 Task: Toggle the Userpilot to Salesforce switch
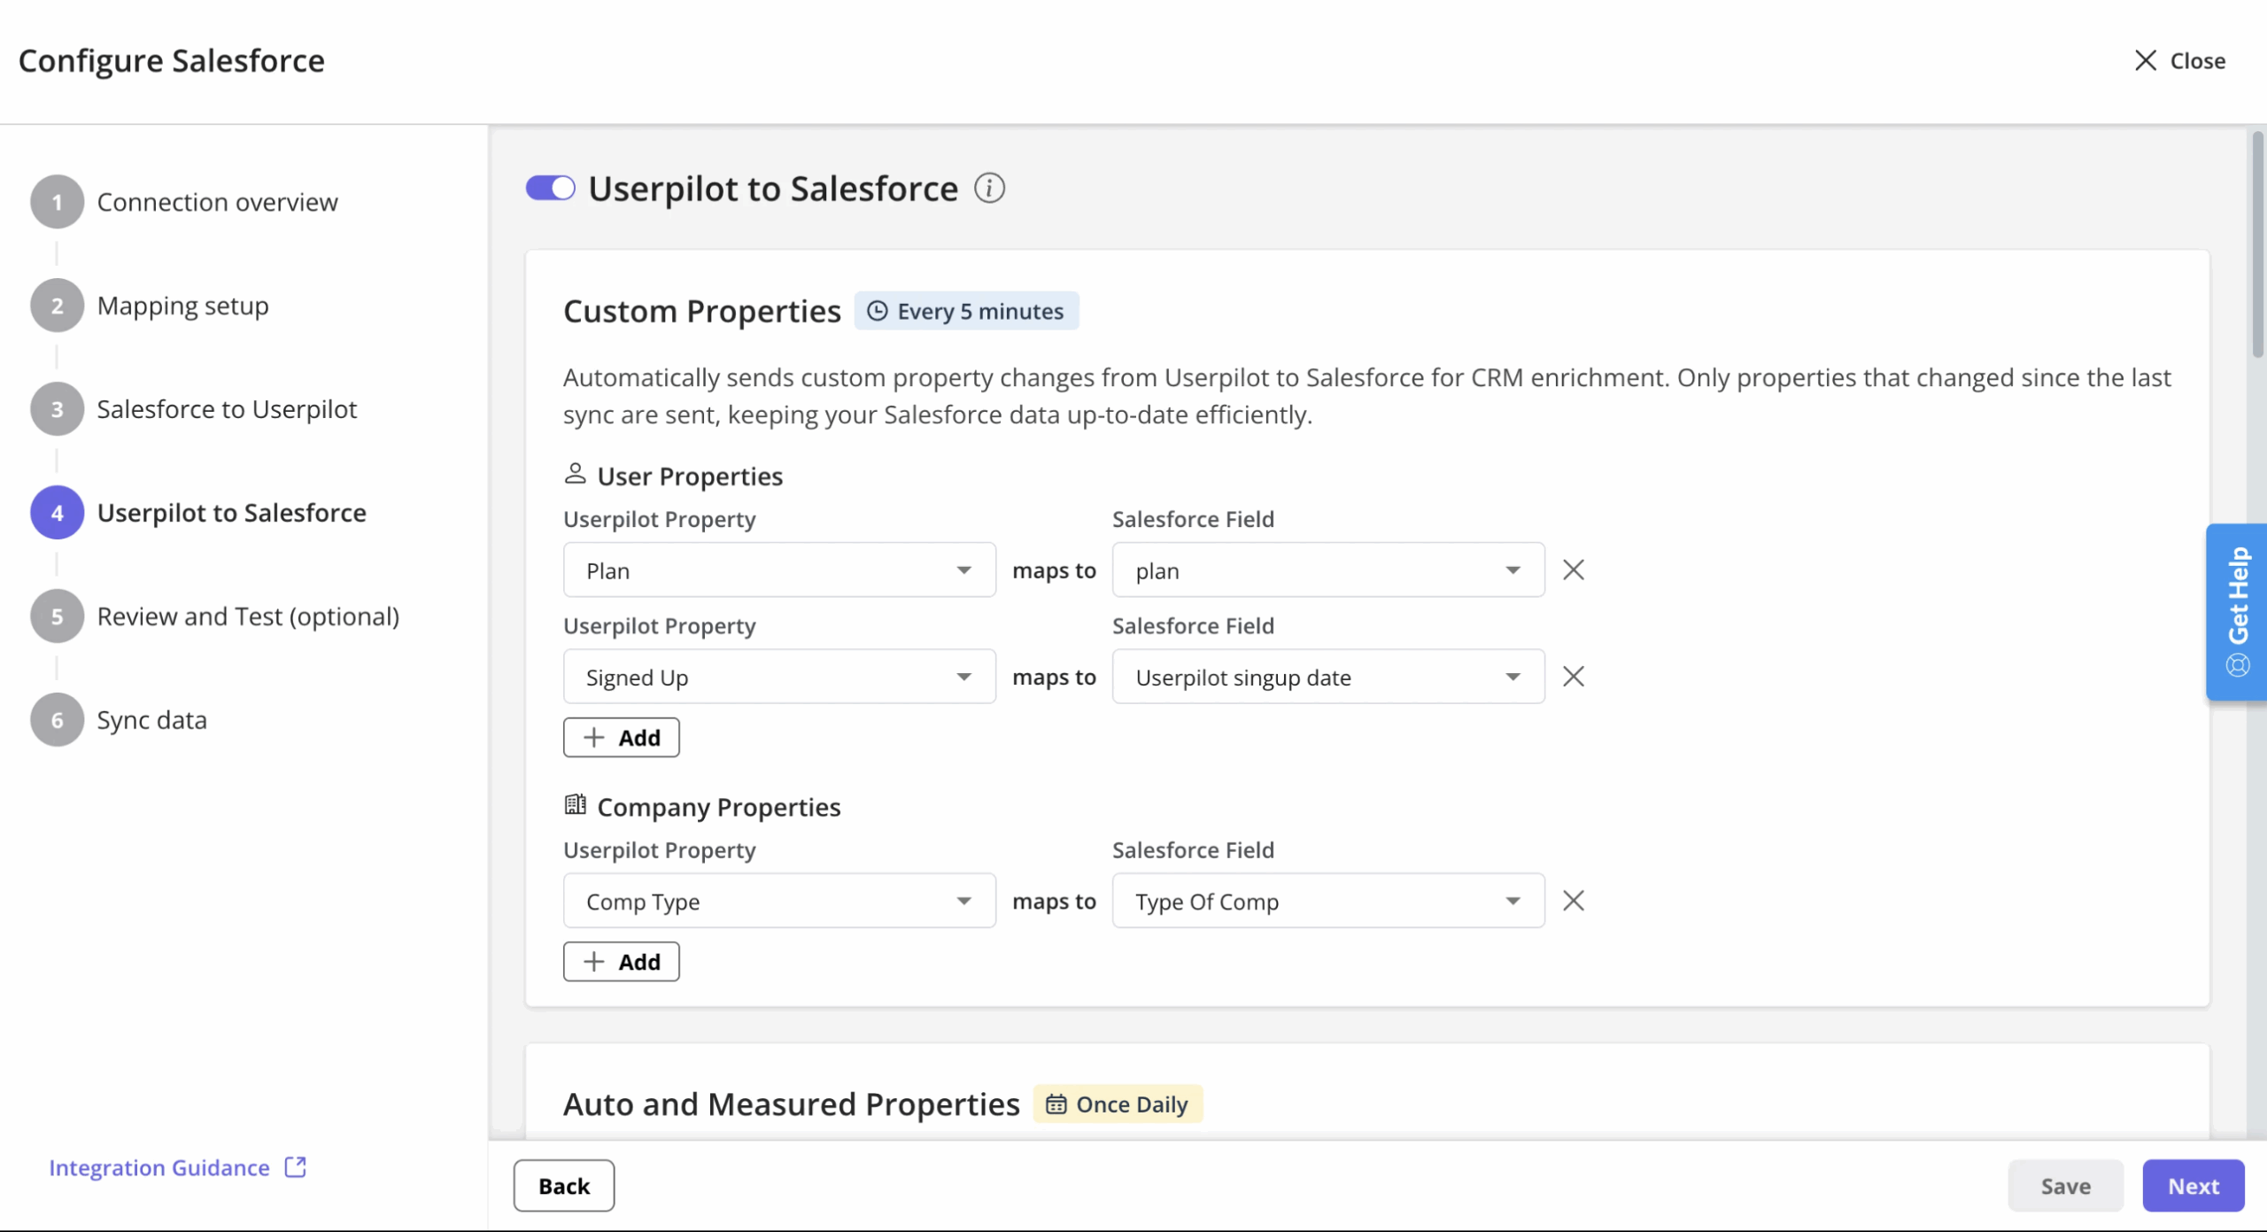pos(550,188)
